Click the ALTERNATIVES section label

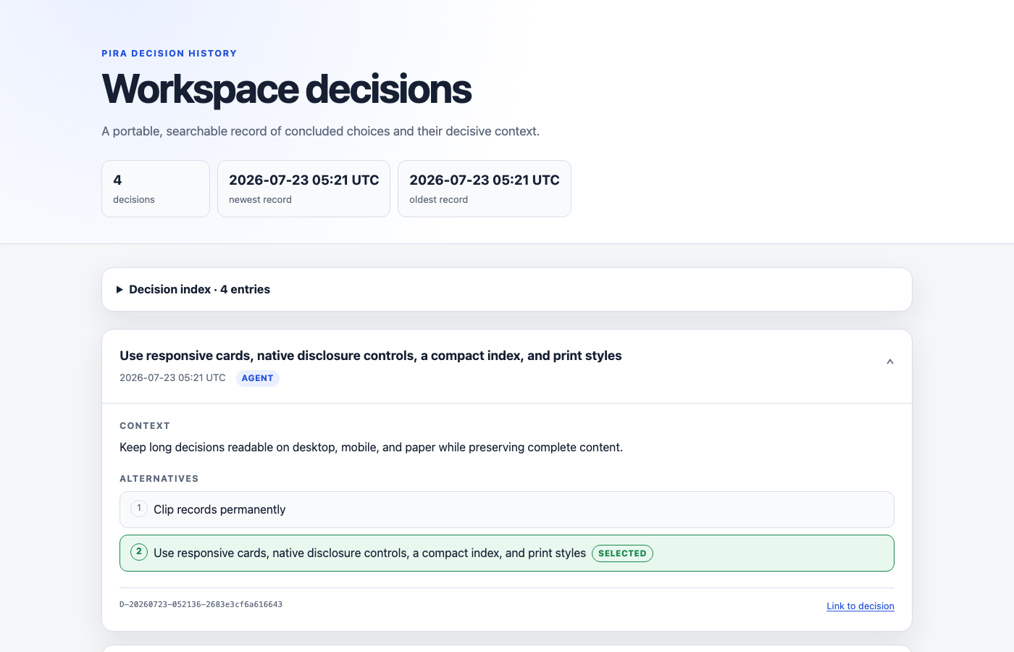pyautogui.click(x=159, y=479)
